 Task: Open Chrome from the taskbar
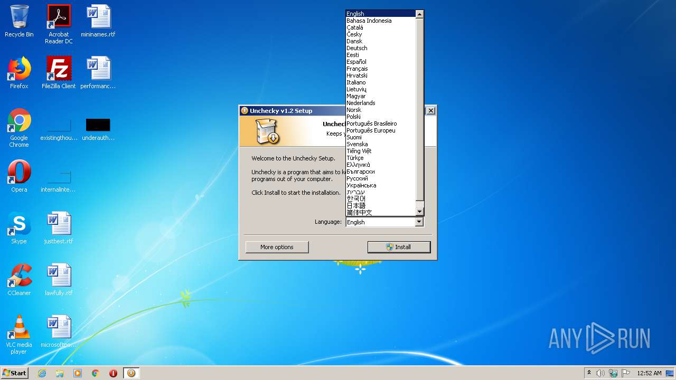click(x=96, y=373)
